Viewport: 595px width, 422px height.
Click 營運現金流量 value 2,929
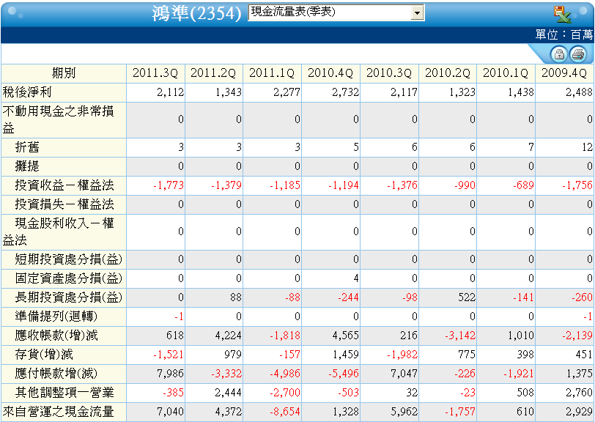click(x=579, y=412)
